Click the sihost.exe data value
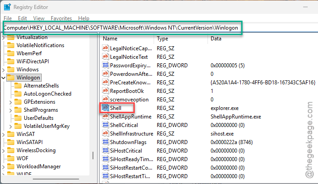This screenshot has width=318, height=184. pyautogui.click(x=222, y=134)
